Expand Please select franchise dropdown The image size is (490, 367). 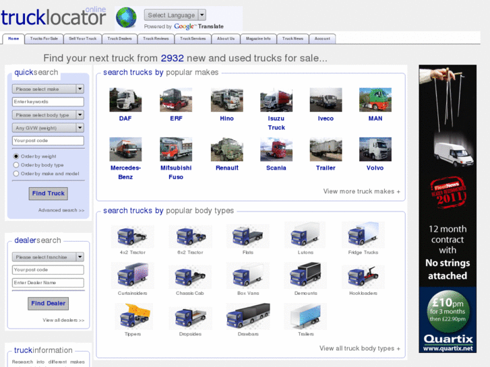pos(48,257)
